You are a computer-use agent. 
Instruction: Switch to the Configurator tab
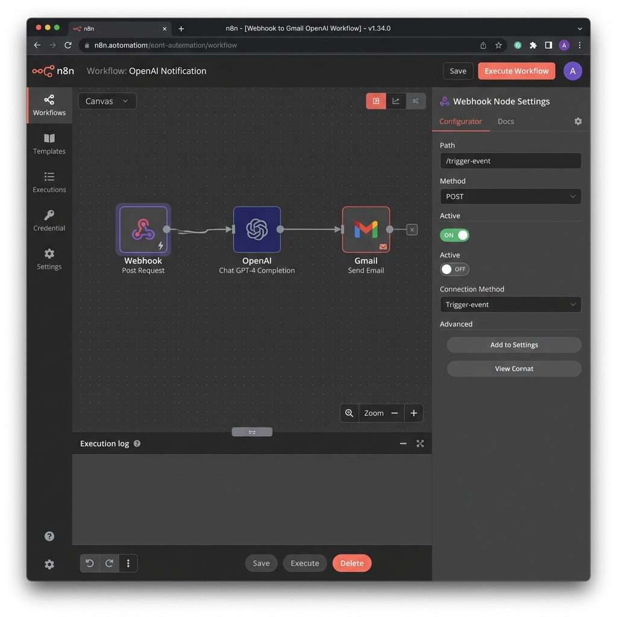(x=460, y=121)
